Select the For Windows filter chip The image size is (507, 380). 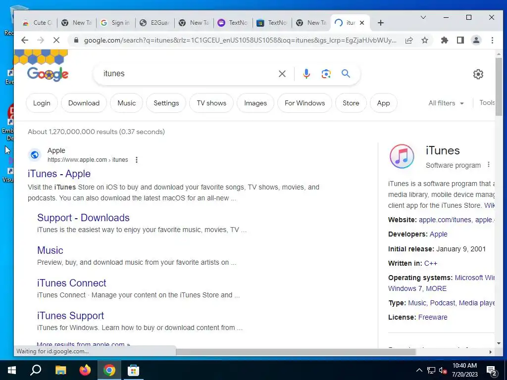click(304, 103)
